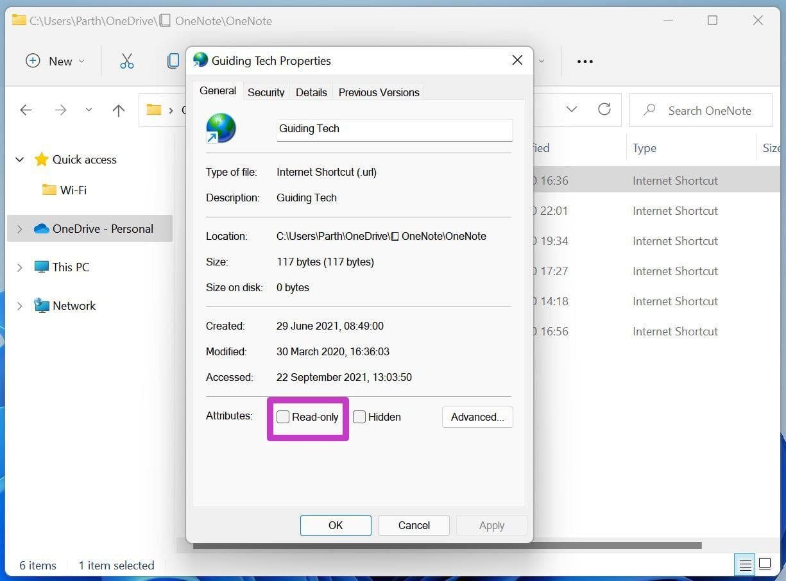Screen dimensions: 786x581
Task: Select the file row modified at 16:56
Action: tap(656, 332)
